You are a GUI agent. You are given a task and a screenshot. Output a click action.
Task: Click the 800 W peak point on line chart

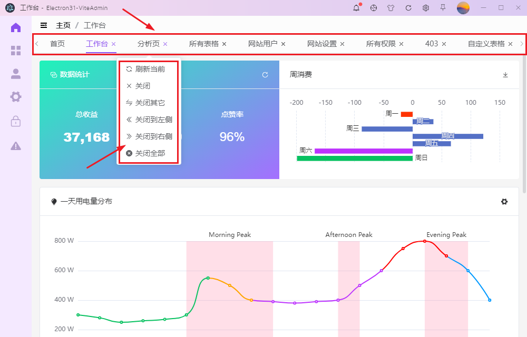[425, 241]
